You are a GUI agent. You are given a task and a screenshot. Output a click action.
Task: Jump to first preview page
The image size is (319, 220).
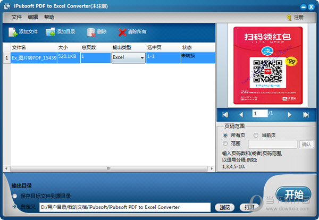coord(225,115)
